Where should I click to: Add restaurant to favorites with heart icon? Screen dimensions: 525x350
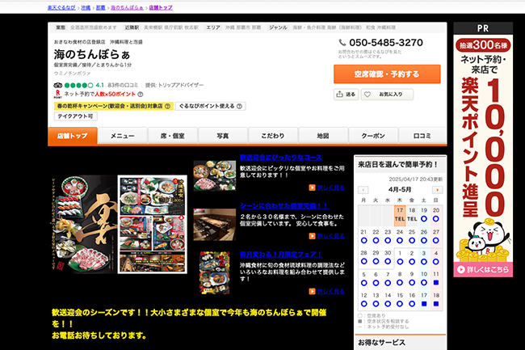pos(381,95)
